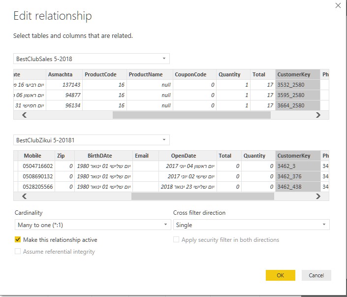
Task: Click cell 3532_2580 in CustomerKey
Action: pos(298,85)
